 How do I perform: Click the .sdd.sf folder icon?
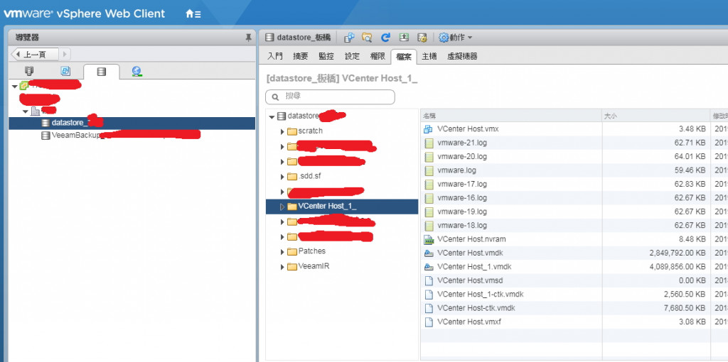point(292,176)
